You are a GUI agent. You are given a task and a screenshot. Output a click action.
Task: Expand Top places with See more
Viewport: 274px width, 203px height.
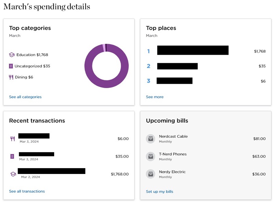tap(155, 97)
